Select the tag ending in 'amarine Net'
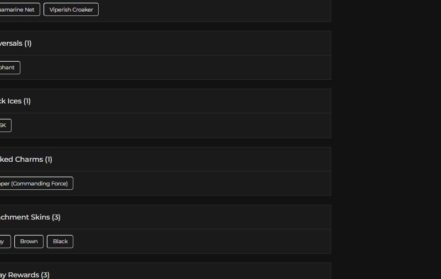This screenshot has height=279, width=441. pyautogui.click(x=19, y=9)
